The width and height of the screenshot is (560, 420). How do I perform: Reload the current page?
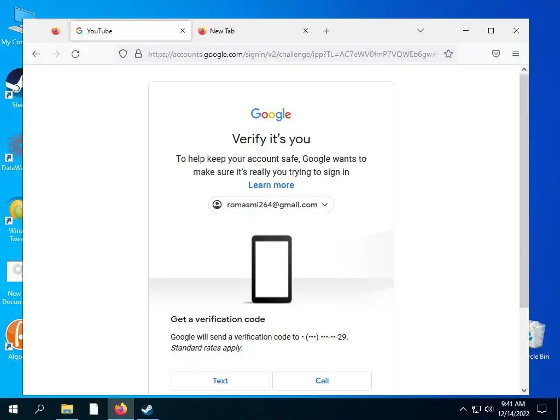[75, 54]
